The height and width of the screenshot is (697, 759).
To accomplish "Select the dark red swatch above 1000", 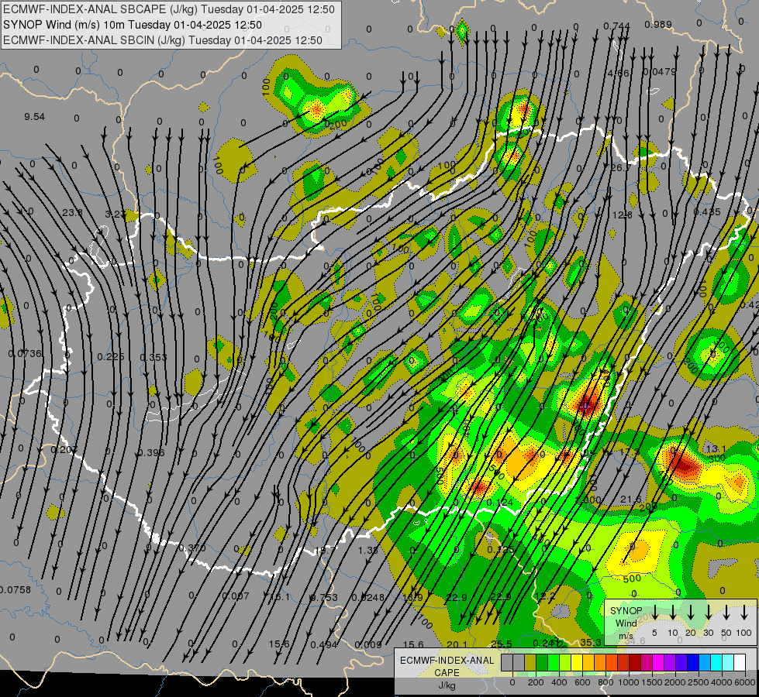I will (635, 663).
